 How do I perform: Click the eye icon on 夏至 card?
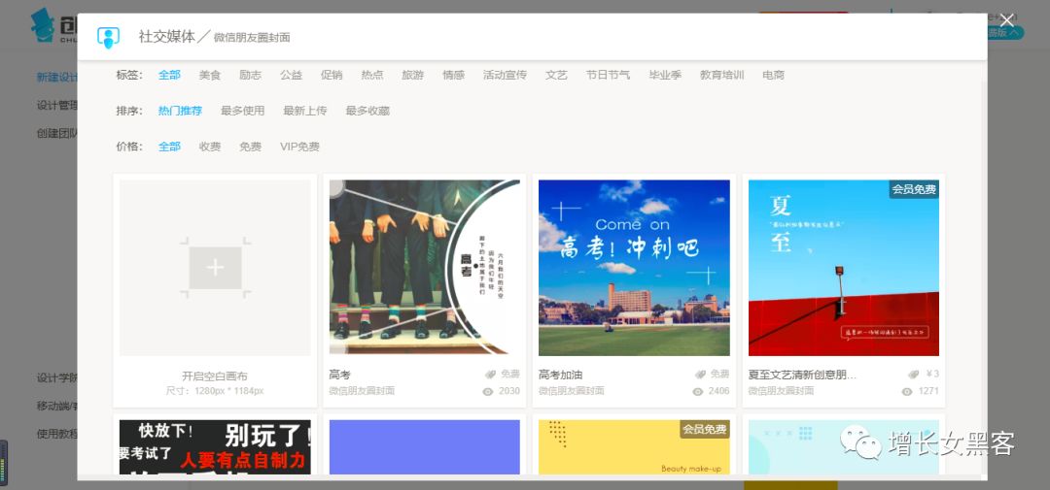(x=907, y=391)
